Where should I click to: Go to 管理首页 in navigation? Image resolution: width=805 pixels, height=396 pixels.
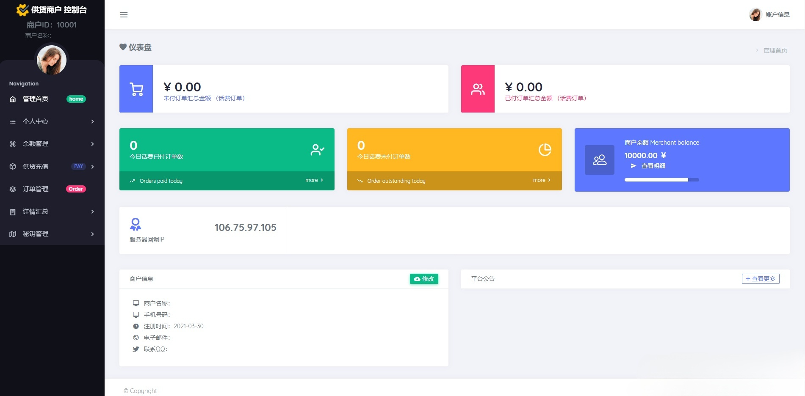(36, 99)
